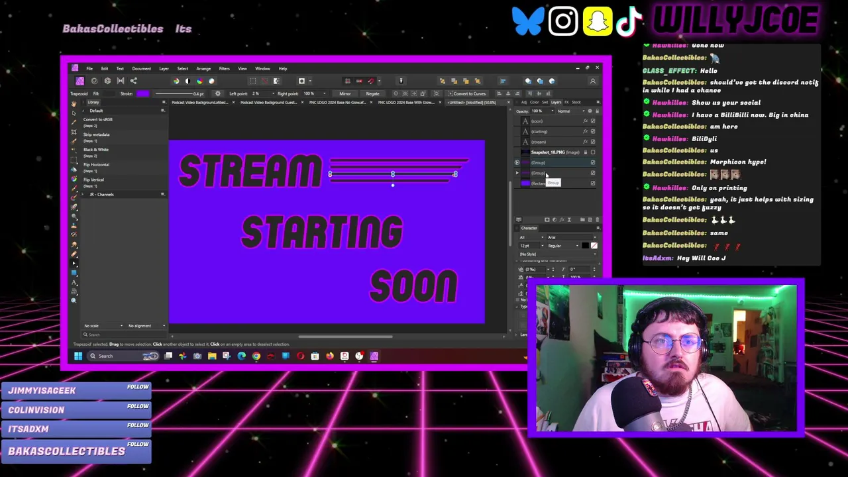848x477 pixels.
Task: Hide the (starting) text layer
Action: pos(593,131)
